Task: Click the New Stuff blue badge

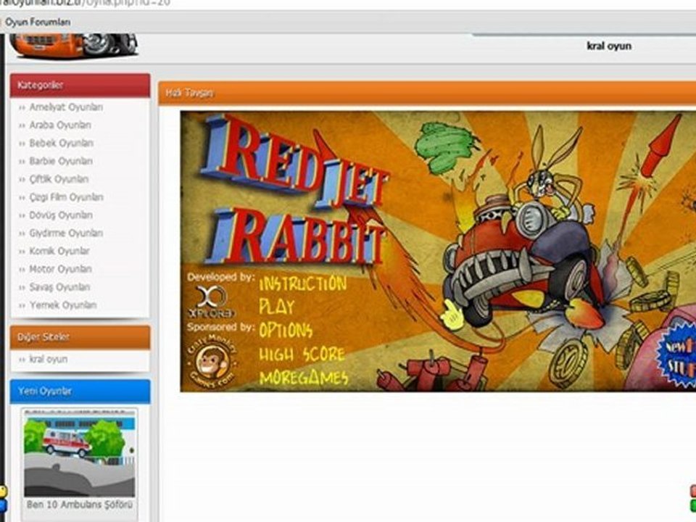Action: click(x=676, y=354)
